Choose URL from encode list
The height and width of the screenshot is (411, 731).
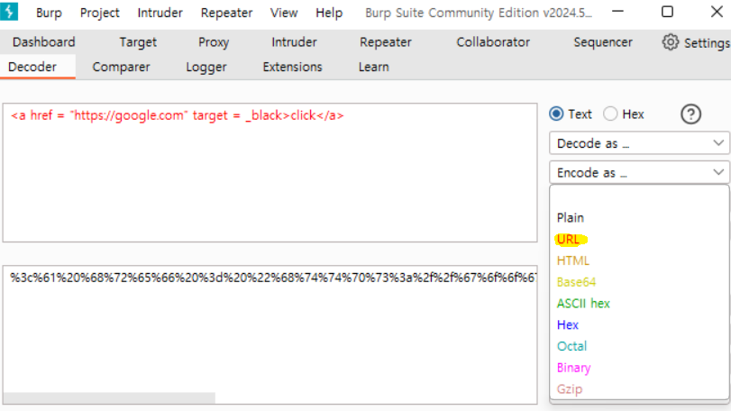point(568,240)
